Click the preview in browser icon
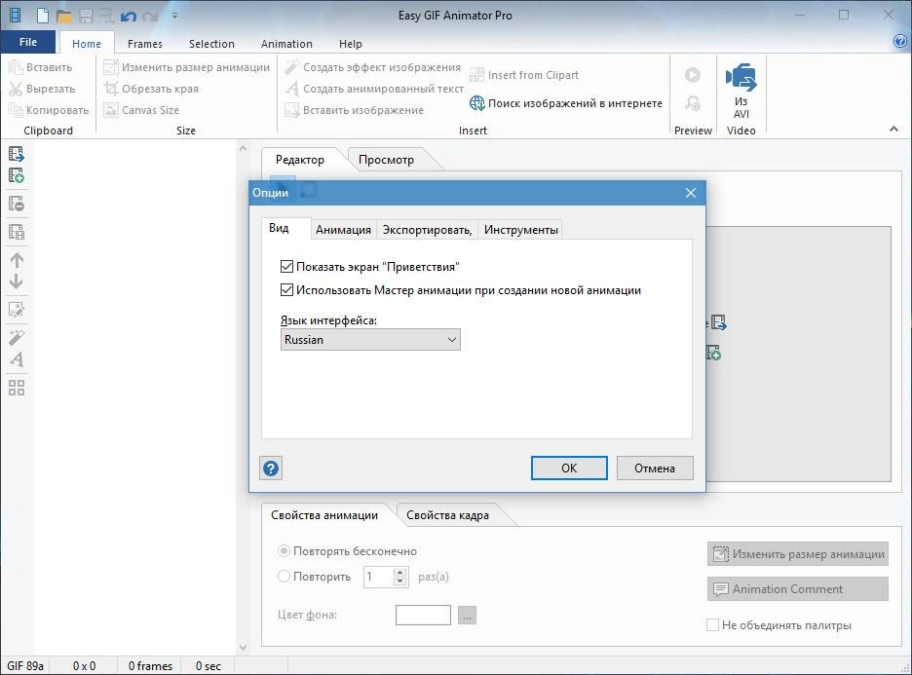 [692, 103]
